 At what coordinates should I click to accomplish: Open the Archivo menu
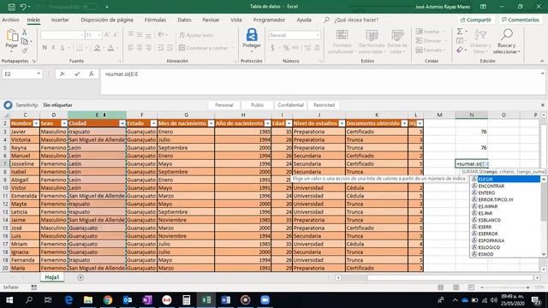[10, 20]
